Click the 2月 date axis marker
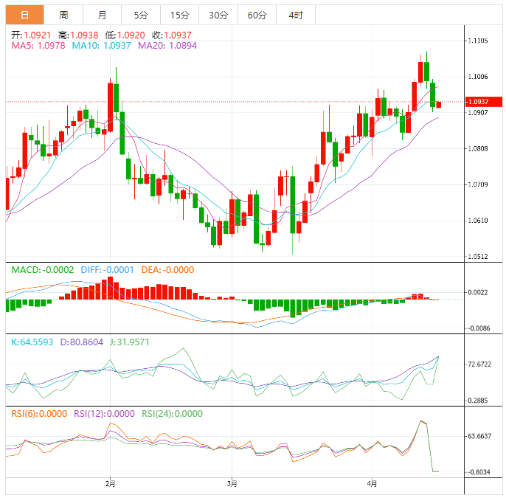This screenshot has width=506, height=498. pyautogui.click(x=110, y=484)
